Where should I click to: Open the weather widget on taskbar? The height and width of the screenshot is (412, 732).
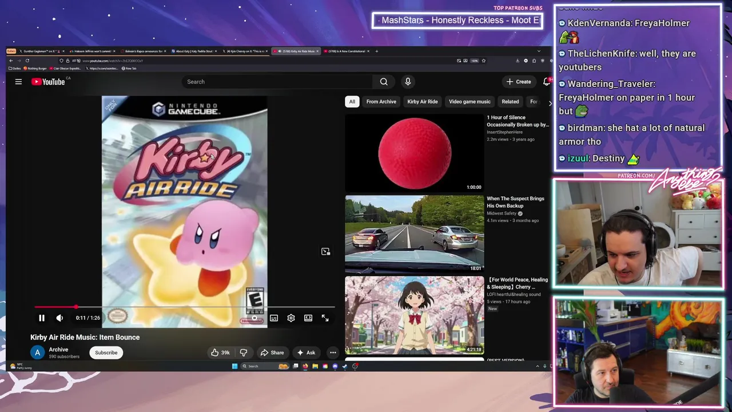[x=21, y=366]
